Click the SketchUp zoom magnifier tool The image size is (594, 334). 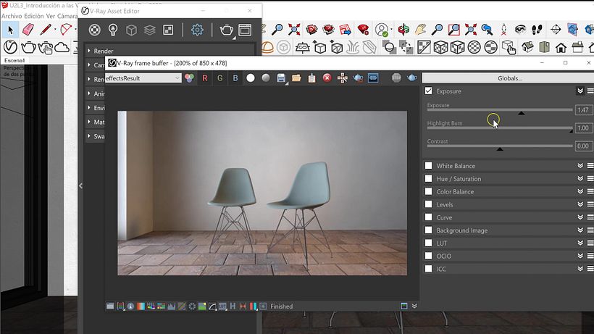277,30
